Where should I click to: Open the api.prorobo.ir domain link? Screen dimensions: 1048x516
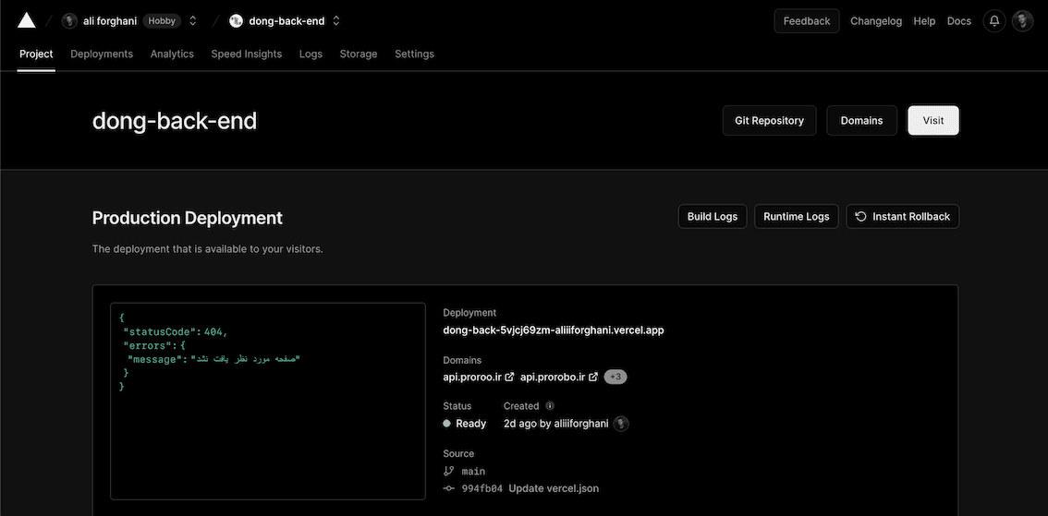point(553,378)
